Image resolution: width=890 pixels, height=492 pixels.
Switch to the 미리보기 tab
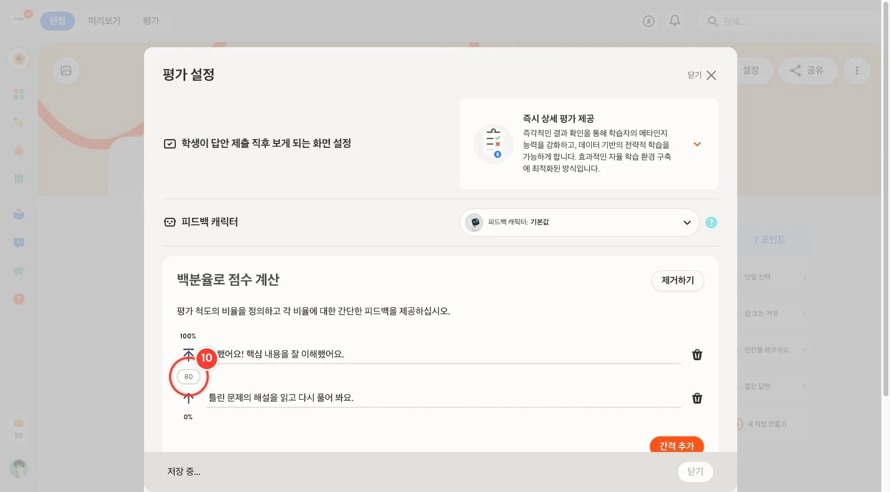click(104, 21)
